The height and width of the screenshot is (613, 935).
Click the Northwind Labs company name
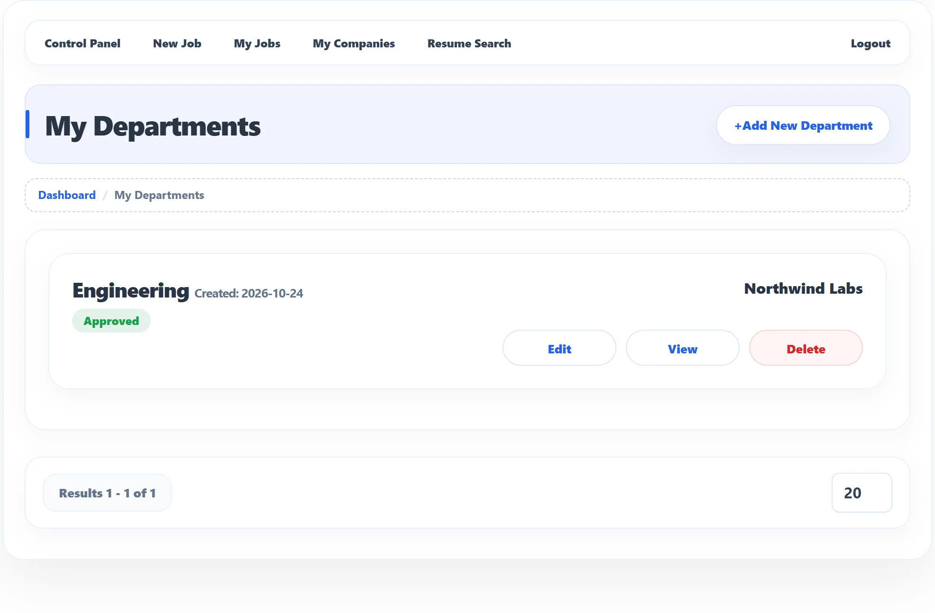coord(803,288)
